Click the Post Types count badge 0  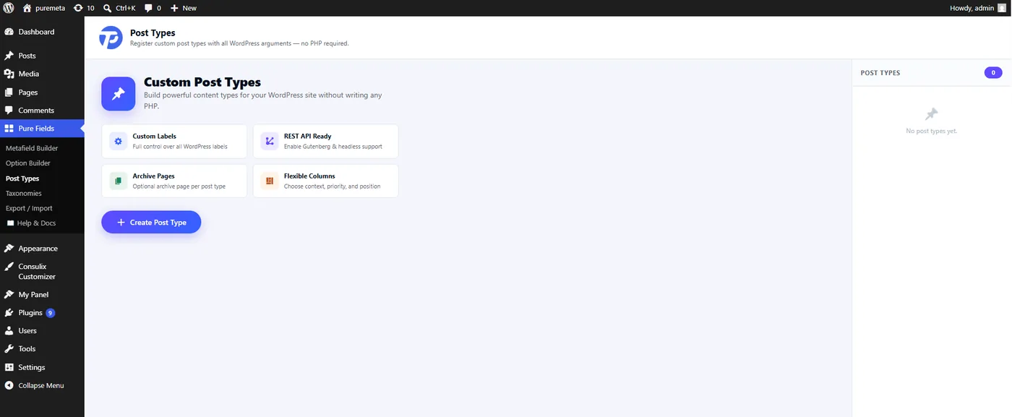tap(993, 73)
